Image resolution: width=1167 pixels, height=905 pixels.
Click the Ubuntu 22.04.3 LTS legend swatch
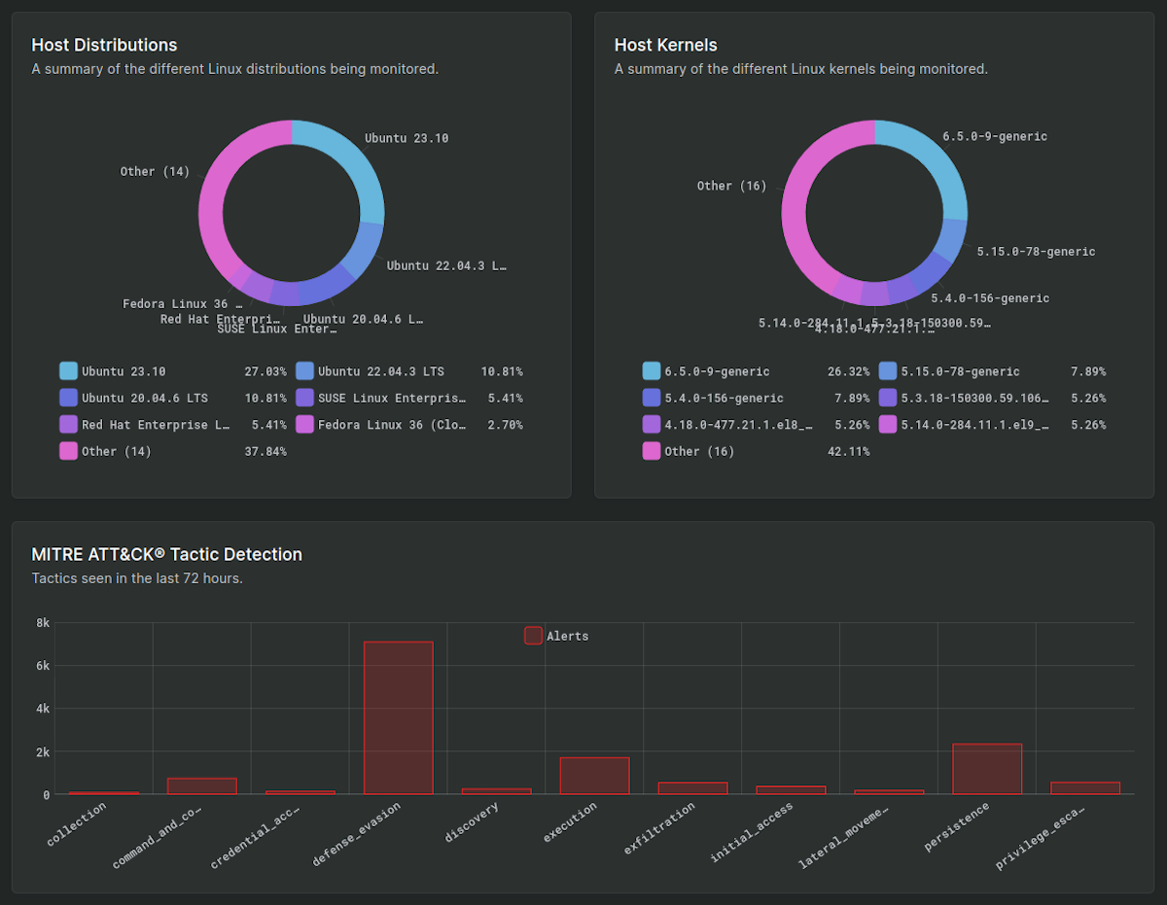point(304,370)
